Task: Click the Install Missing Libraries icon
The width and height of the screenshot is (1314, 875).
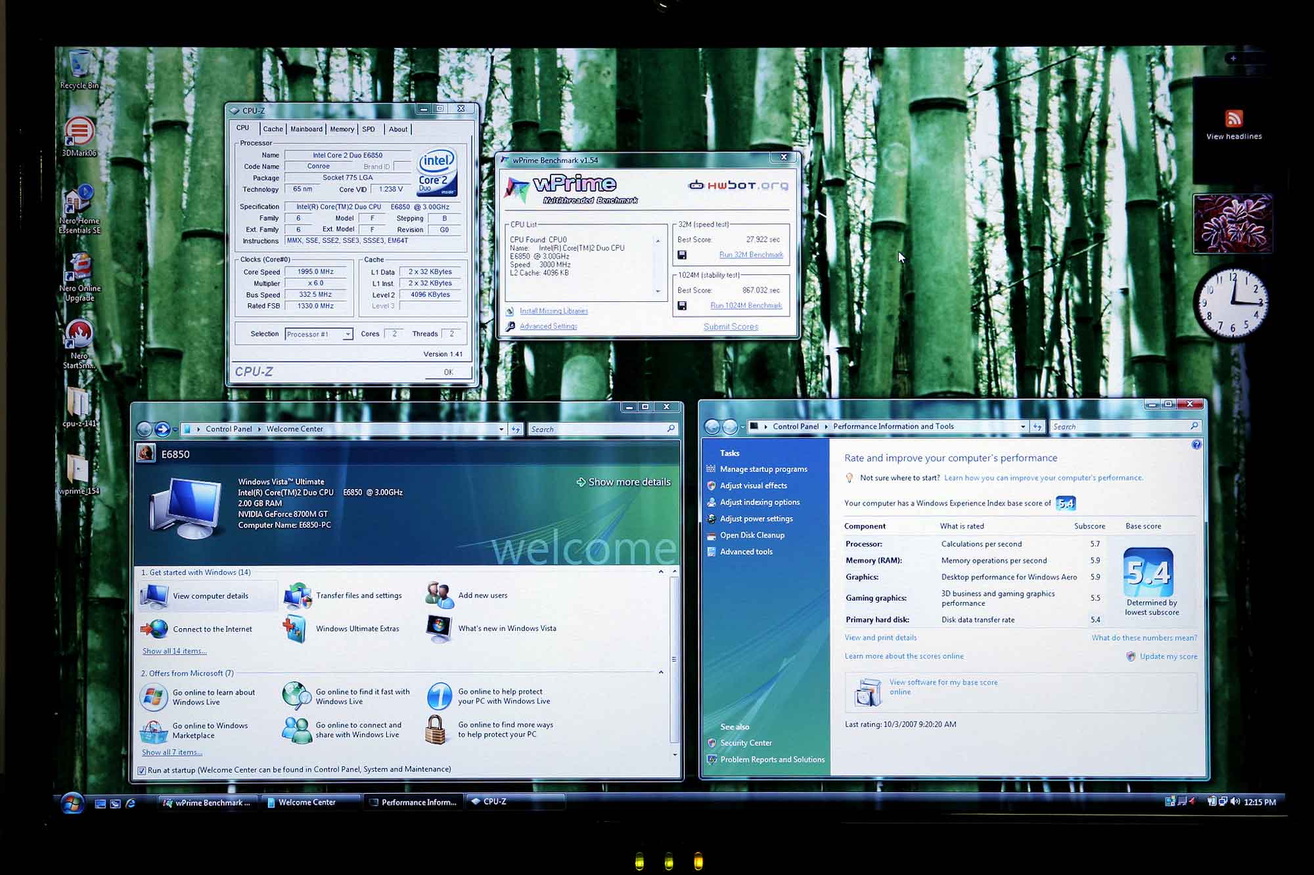Action: tap(510, 311)
